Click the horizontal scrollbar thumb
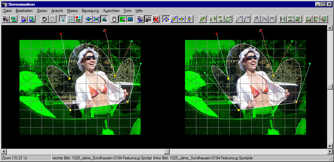 tap(167, 151)
